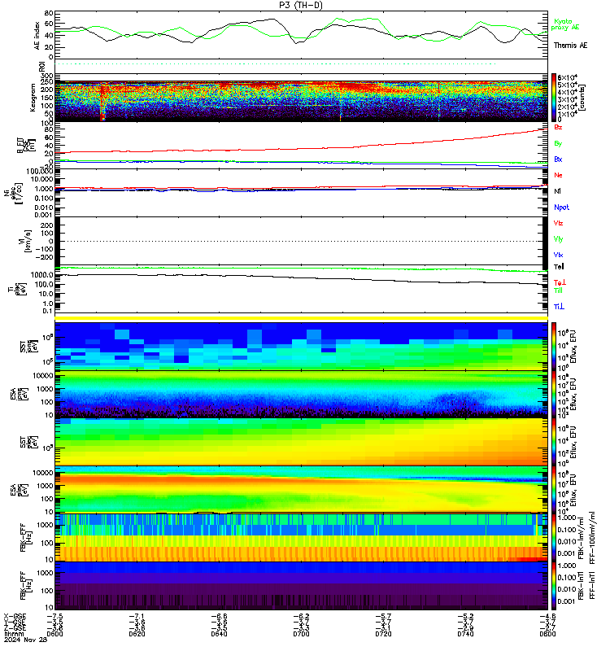This screenshot has height=651, width=610.
Task: Click the 6×10⁴ value on the counts color bar
Action: pos(568,77)
